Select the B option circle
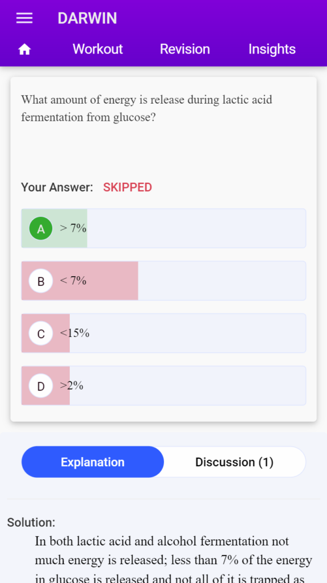This screenshot has width=327, height=583. [41, 281]
